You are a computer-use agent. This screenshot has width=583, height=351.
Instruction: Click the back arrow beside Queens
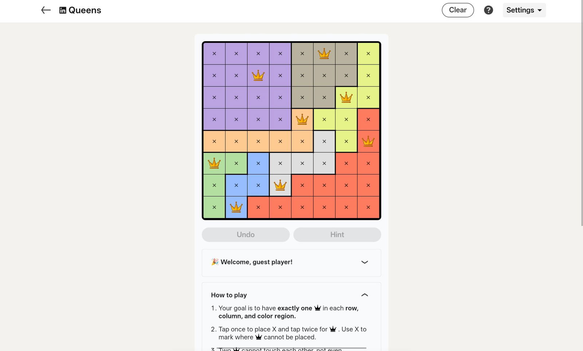[x=46, y=10]
